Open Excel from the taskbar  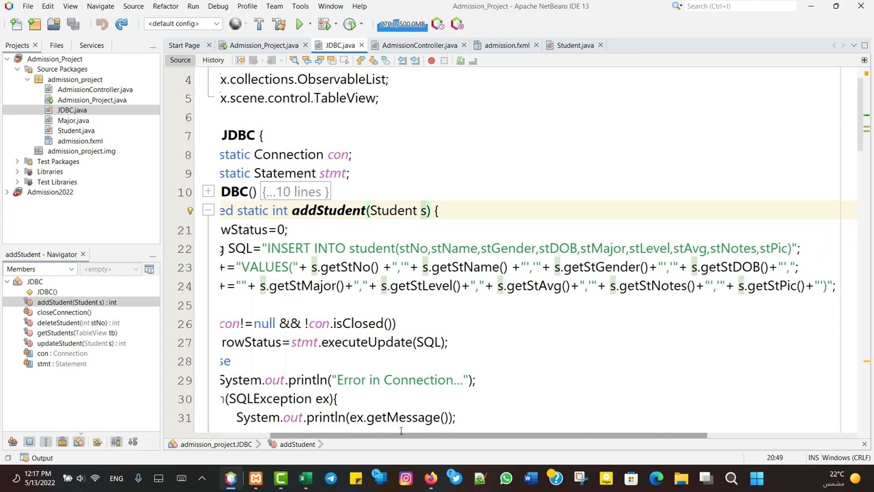(305, 478)
